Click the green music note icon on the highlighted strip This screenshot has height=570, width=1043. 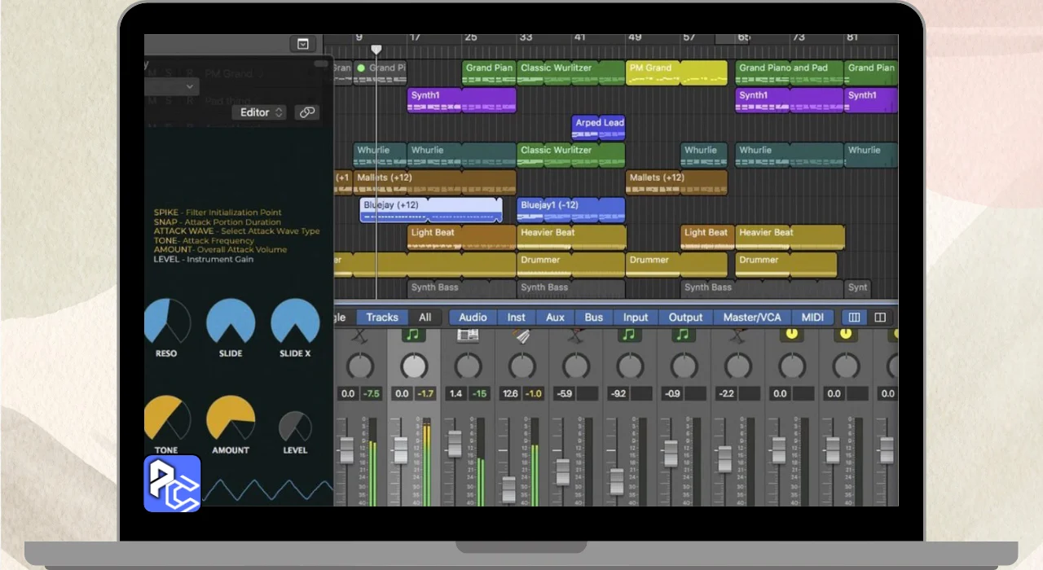tap(413, 335)
